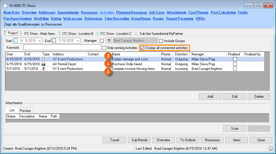Viewport: 276px width, 154px height.
Task: Click the phone icon in the 5/7/2018 row
Action: pos(44,69)
